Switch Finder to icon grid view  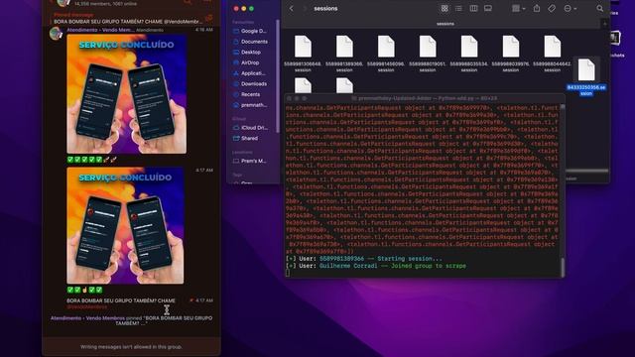click(x=444, y=9)
